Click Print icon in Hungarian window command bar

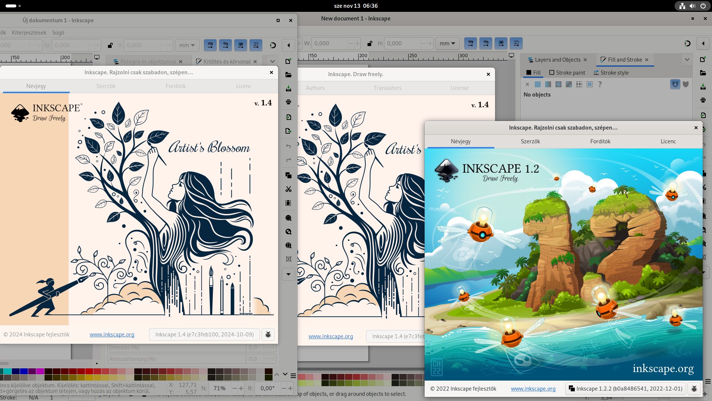coord(289,102)
